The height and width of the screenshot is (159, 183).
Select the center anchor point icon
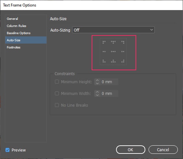pyautogui.click(x=113, y=51)
